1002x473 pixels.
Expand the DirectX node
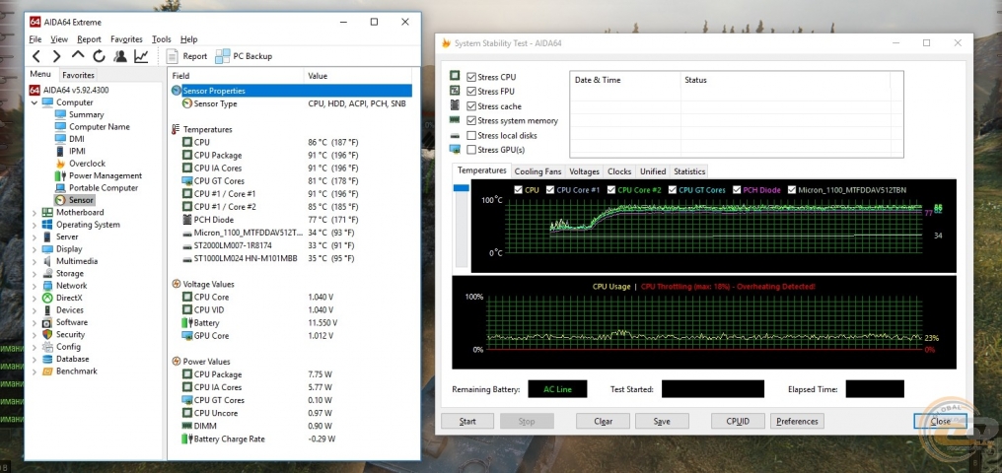34,299
